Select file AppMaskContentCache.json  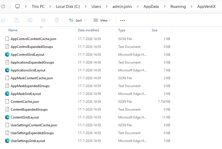(x=32, y=78)
